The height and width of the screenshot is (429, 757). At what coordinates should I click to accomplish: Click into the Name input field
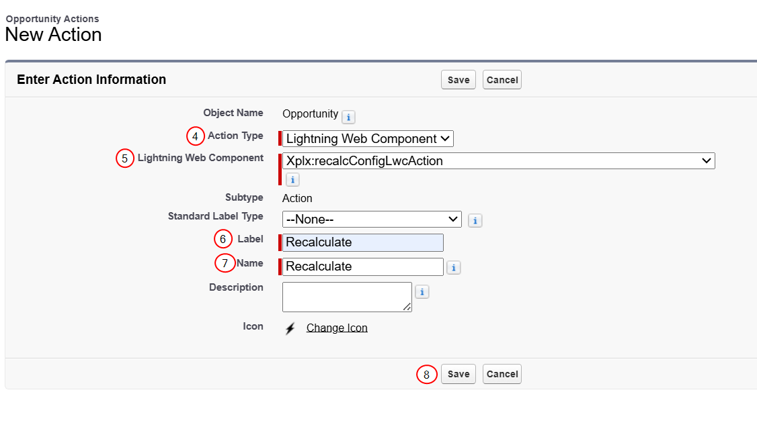tap(362, 267)
